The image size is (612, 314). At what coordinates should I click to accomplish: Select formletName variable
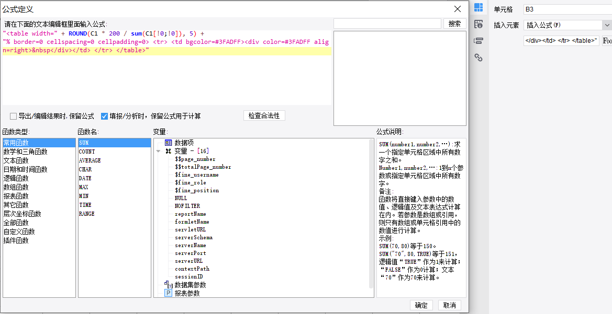192,222
